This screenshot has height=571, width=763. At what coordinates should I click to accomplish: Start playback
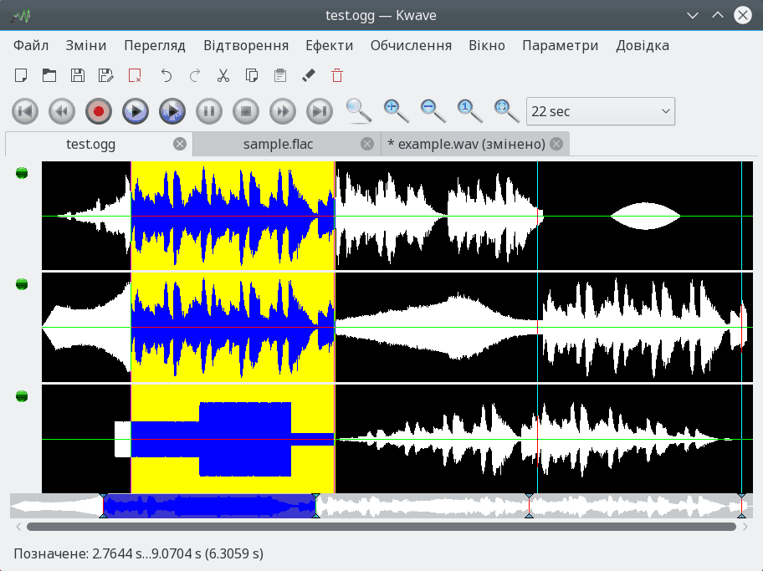click(136, 111)
